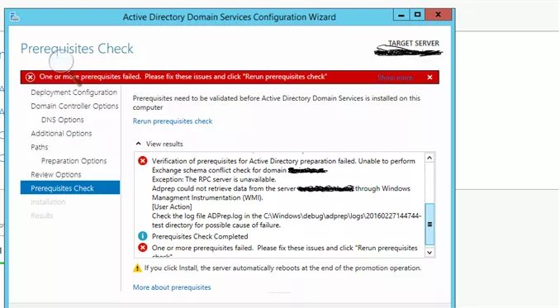Click 'Exception: The RPC server is unavailable.' text
560x308 pixels.
coord(214,179)
